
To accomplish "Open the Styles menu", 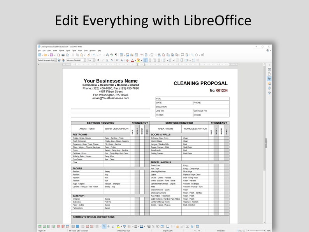I will click(x=68, y=51).
